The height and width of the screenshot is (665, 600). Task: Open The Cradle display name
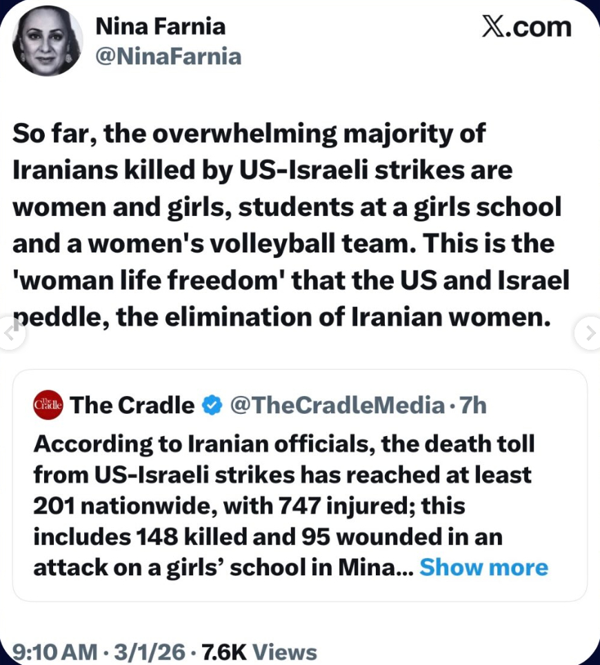click(x=132, y=406)
